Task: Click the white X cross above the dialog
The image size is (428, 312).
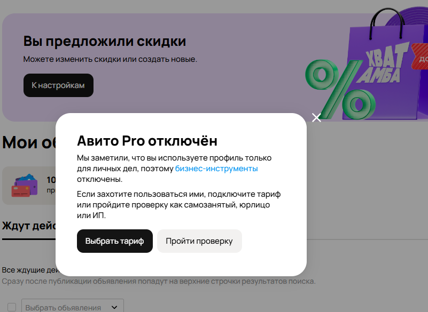Action: (316, 118)
